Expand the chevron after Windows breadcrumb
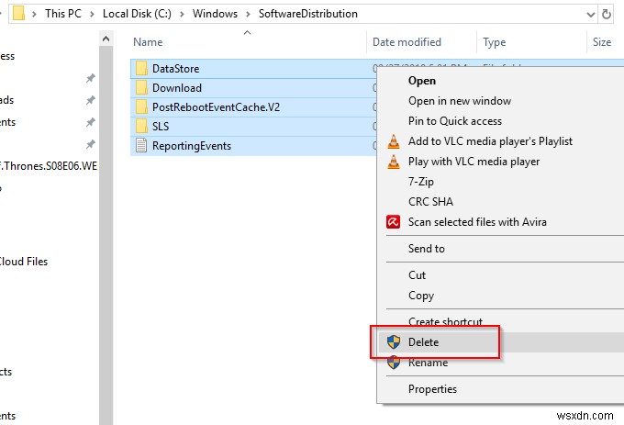Screen dimensions: 624x425 pyautogui.click(x=249, y=15)
